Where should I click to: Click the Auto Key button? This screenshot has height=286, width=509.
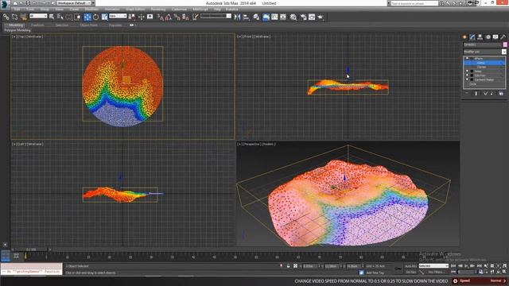[x=410, y=266]
